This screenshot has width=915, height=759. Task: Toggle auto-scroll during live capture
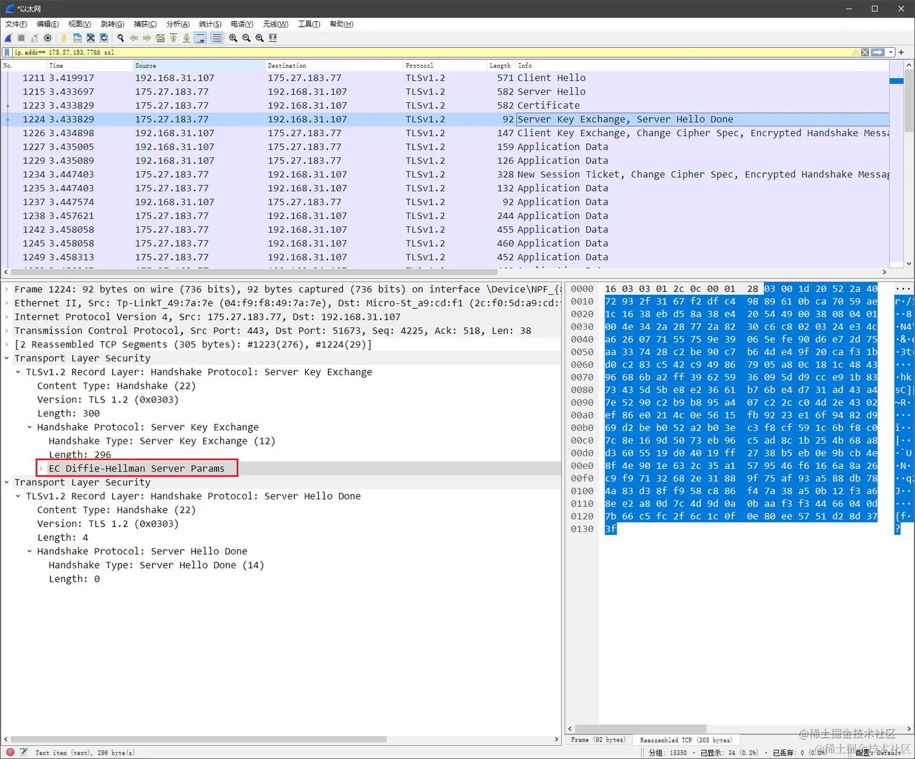(200, 38)
